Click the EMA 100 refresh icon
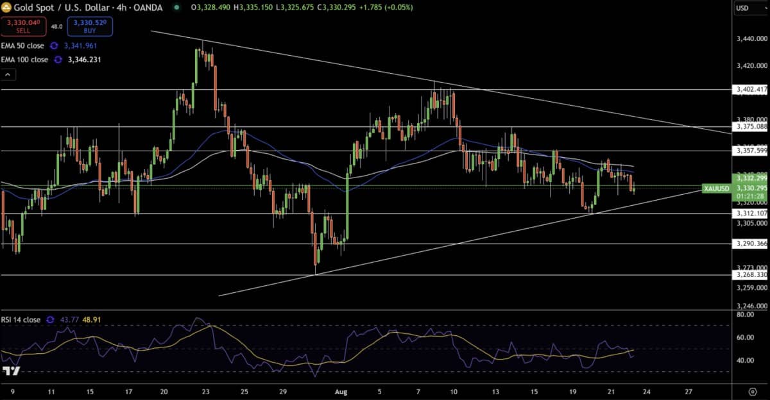The width and height of the screenshot is (770, 400). [x=58, y=60]
